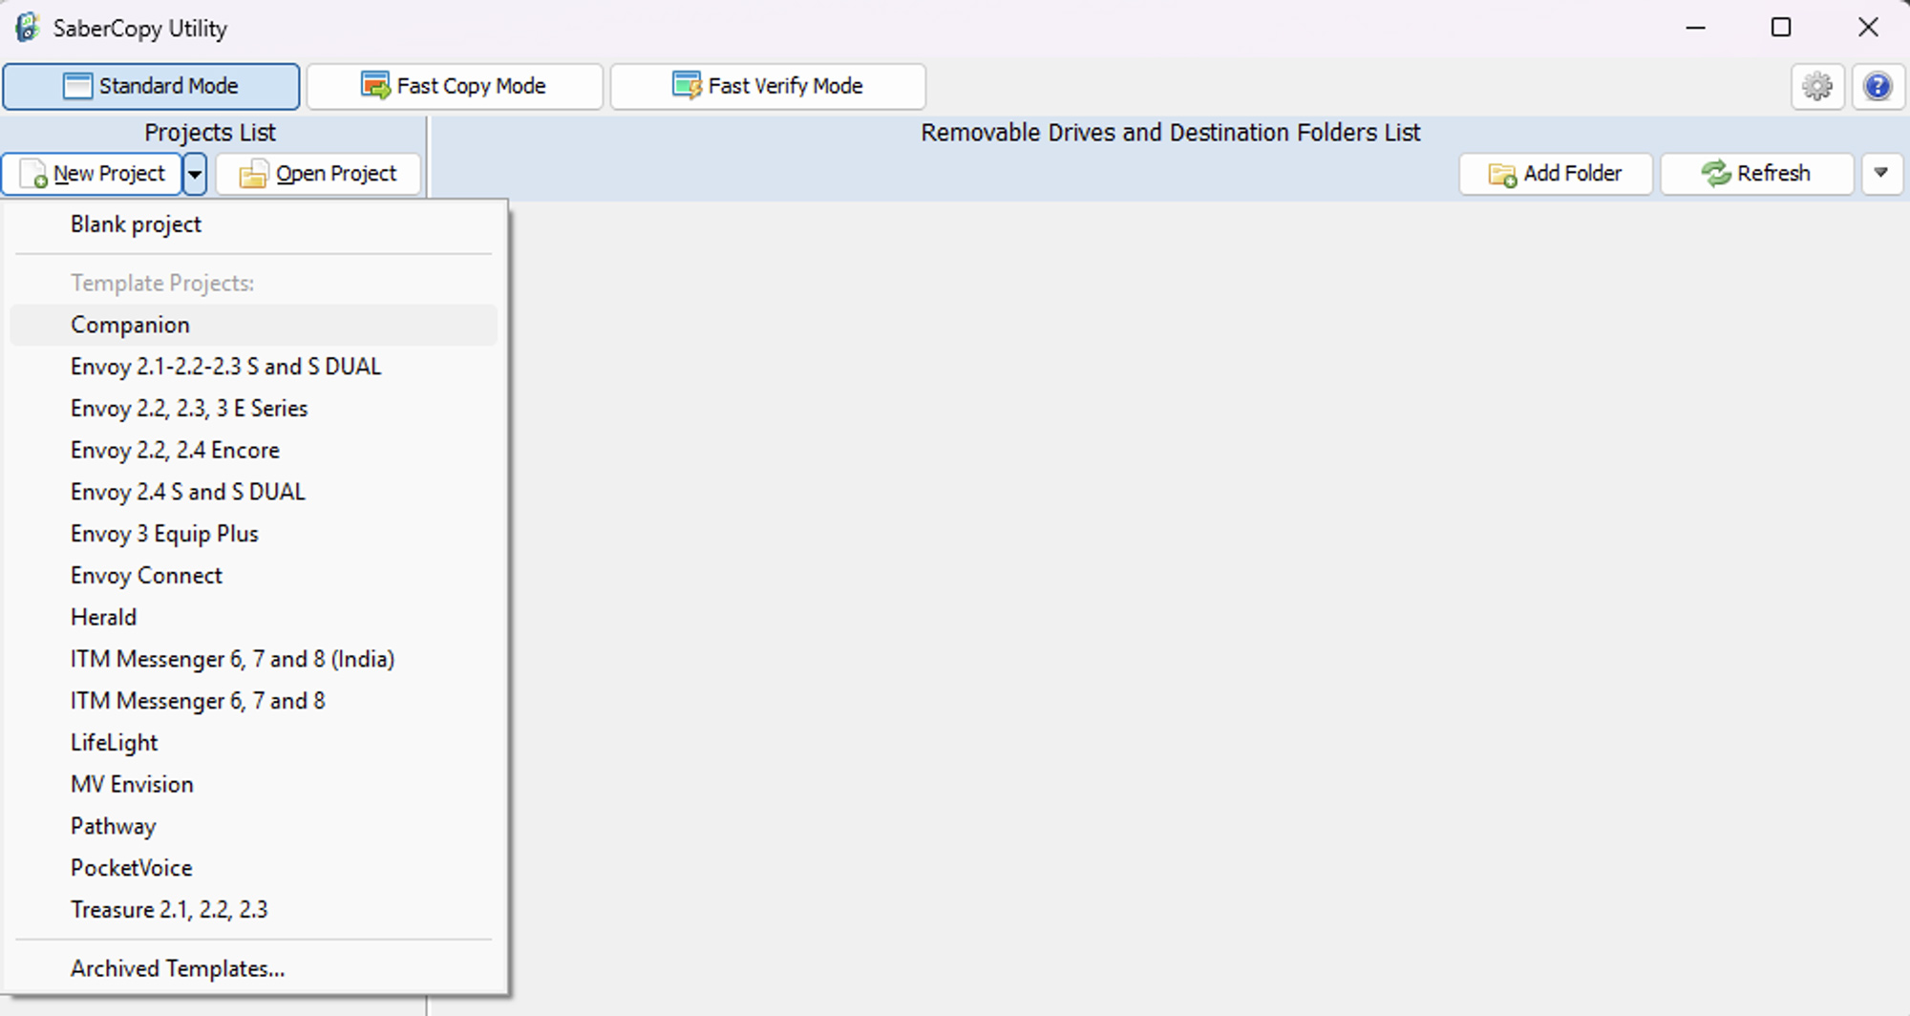Choose Blank project from the menu

click(x=253, y=224)
